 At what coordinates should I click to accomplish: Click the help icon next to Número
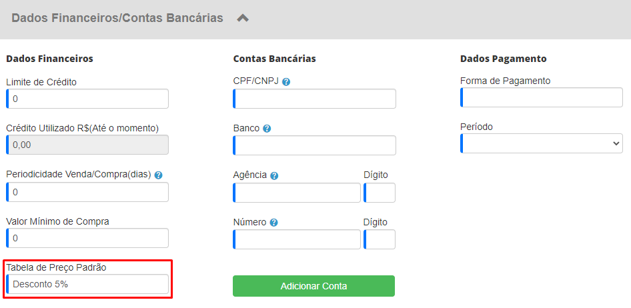point(274,223)
